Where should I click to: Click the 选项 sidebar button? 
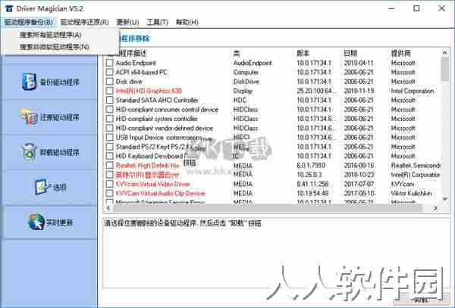coord(49,187)
